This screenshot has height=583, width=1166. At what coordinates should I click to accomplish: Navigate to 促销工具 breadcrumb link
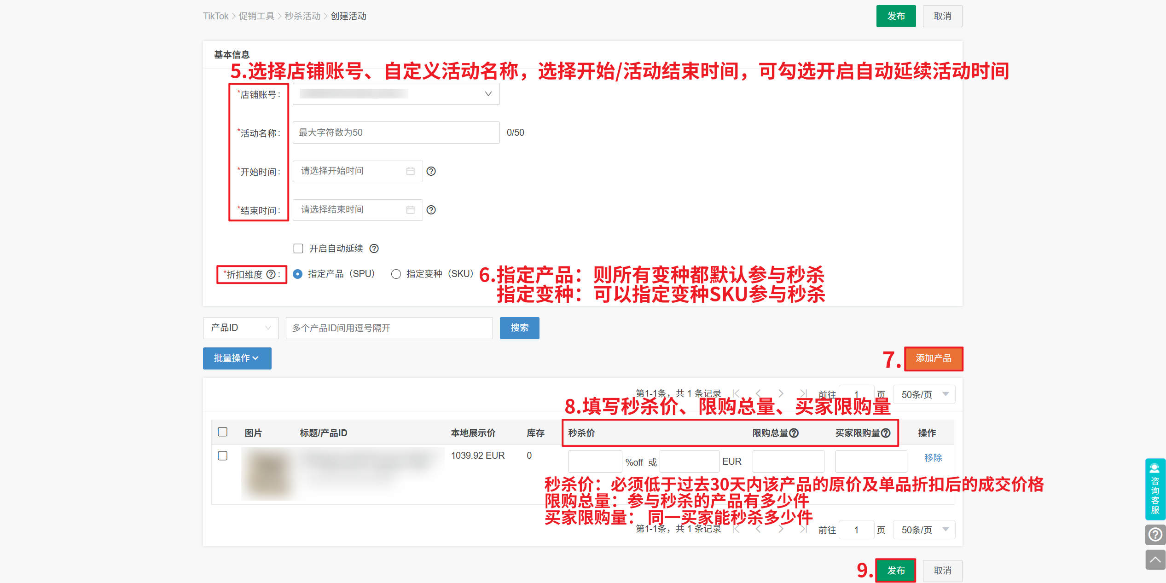(256, 16)
